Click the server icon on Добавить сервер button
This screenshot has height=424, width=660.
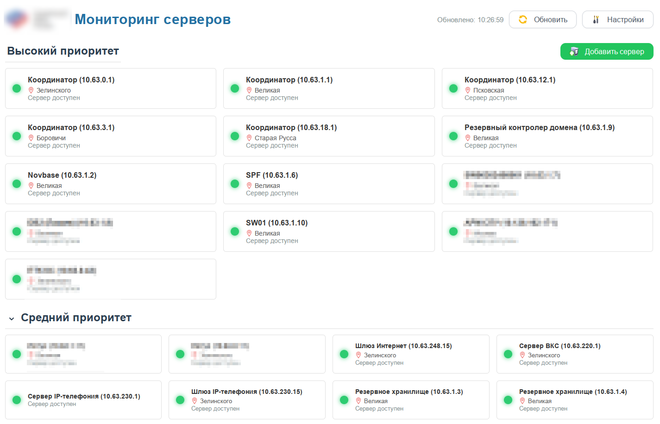click(x=573, y=51)
